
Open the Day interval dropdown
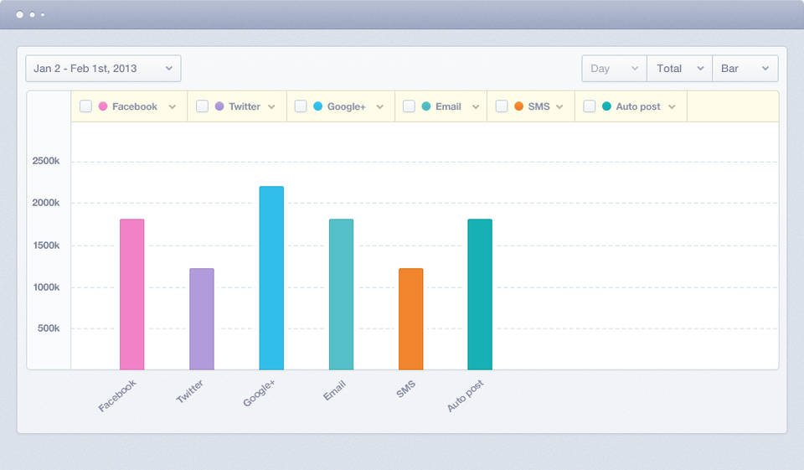tap(614, 69)
